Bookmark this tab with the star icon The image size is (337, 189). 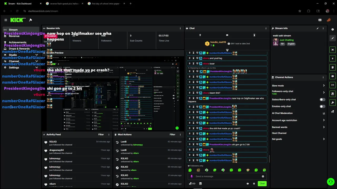[x=300, y=11]
